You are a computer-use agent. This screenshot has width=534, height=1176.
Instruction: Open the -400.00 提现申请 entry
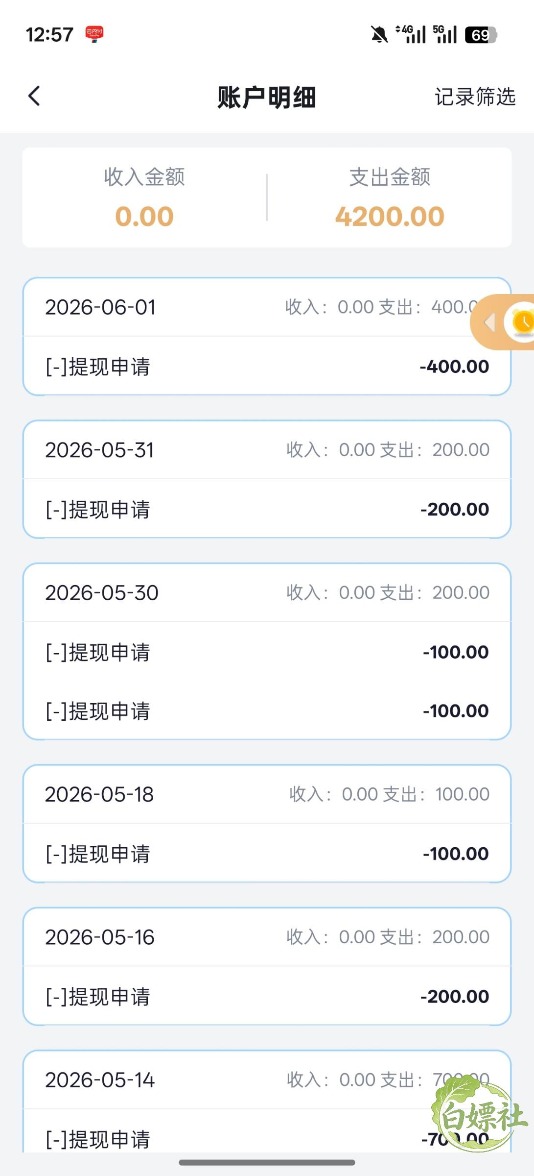[267, 366]
